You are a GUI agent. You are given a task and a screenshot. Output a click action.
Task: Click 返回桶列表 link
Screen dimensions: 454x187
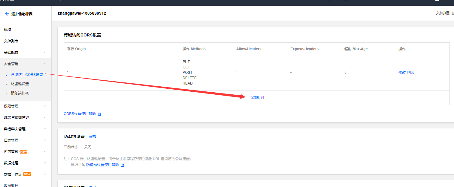22,14
